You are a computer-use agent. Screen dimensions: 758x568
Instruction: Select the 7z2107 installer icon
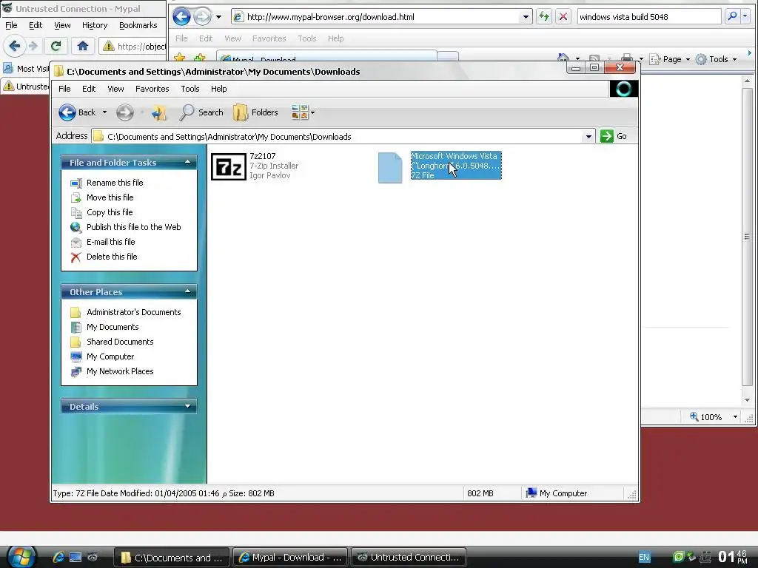click(x=229, y=167)
